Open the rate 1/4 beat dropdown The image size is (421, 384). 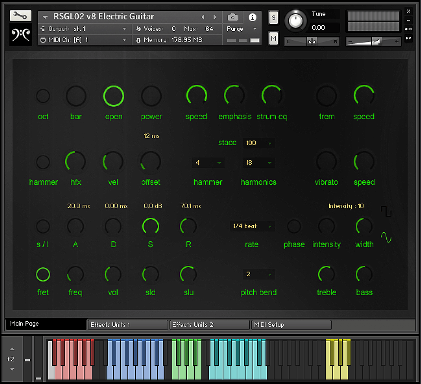tap(252, 226)
